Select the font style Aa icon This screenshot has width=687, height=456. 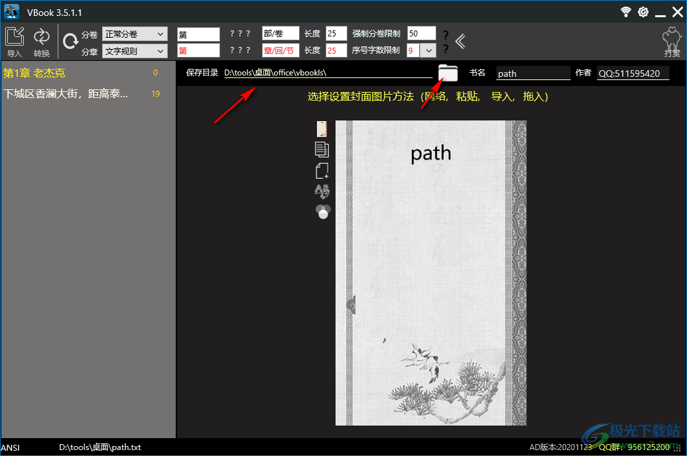[x=322, y=191]
